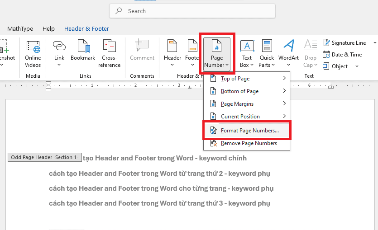Click the Online Videos icon
Viewport: 378px width, 230px height.
pos(33,54)
